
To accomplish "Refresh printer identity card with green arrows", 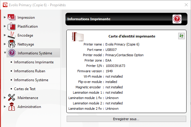I will point(181,36).
